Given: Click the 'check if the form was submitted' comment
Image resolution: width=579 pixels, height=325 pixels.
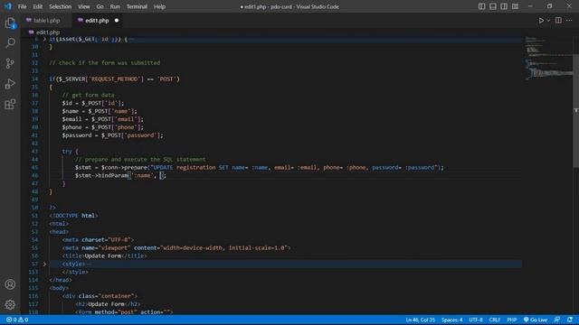Looking at the screenshot, I should tap(105, 63).
